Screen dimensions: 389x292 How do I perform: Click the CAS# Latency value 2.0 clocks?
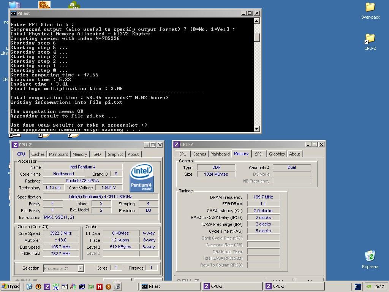[263, 211]
